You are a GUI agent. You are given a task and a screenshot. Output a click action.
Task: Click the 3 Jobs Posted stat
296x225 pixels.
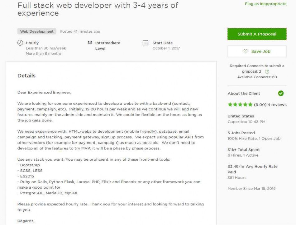[x=241, y=133]
